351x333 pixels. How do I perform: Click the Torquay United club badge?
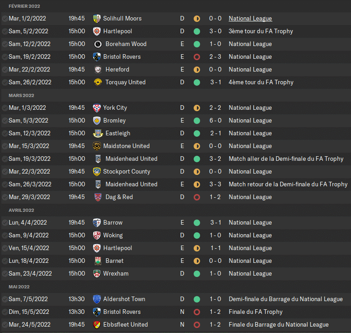point(97,82)
